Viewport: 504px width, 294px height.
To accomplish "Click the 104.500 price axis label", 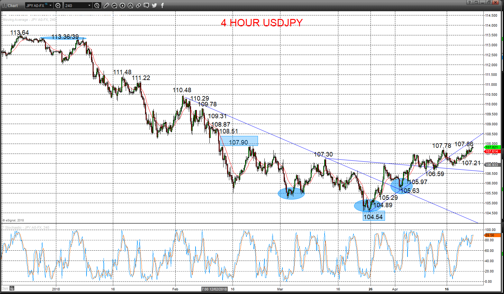I will coord(491,213).
